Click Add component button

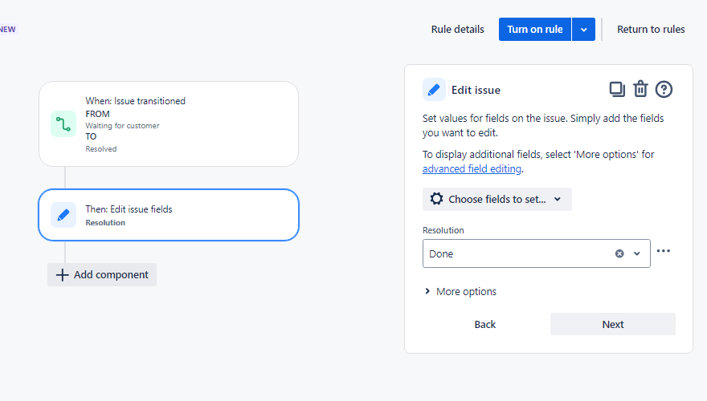click(x=102, y=275)
